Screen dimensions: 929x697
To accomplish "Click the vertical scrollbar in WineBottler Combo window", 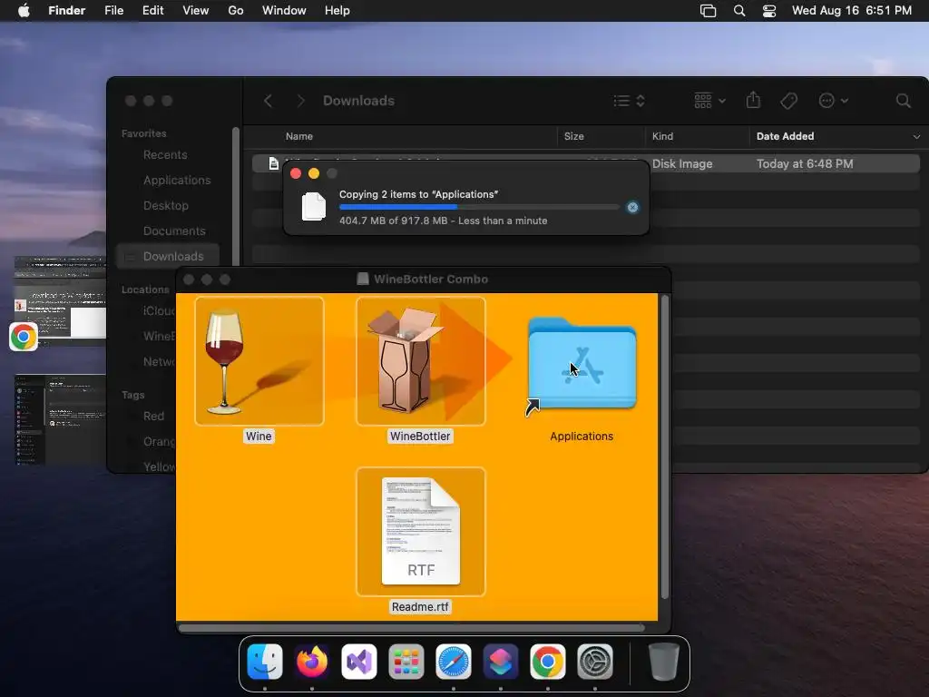I will tap(665, 447).
